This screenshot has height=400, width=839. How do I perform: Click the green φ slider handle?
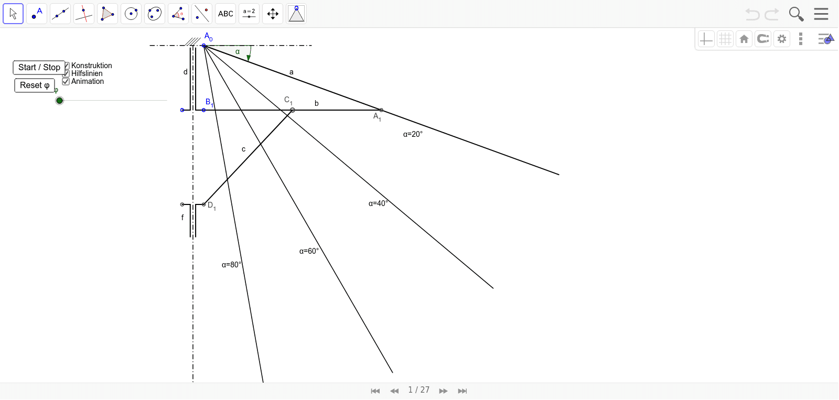pyautogui.click(x=59, y=101)
